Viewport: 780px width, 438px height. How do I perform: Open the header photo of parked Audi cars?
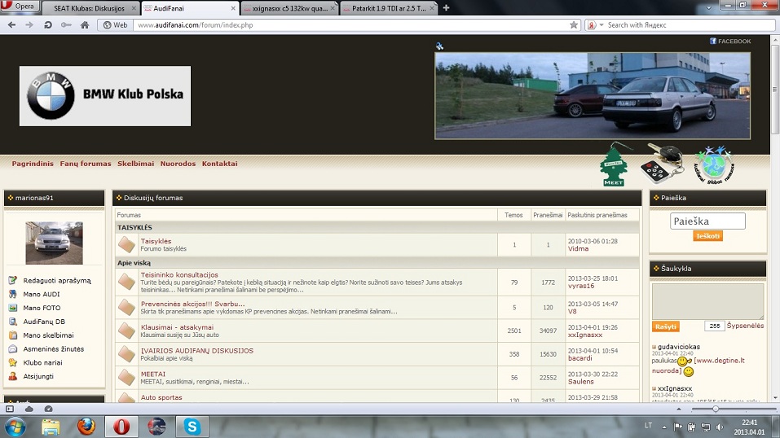593,96
